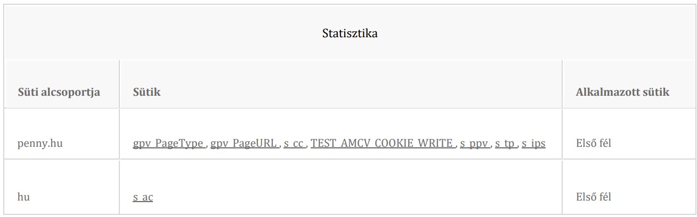Open the s_ac cookie link
The width and height of the screenshot is (697, 217).
coord(143,197)
